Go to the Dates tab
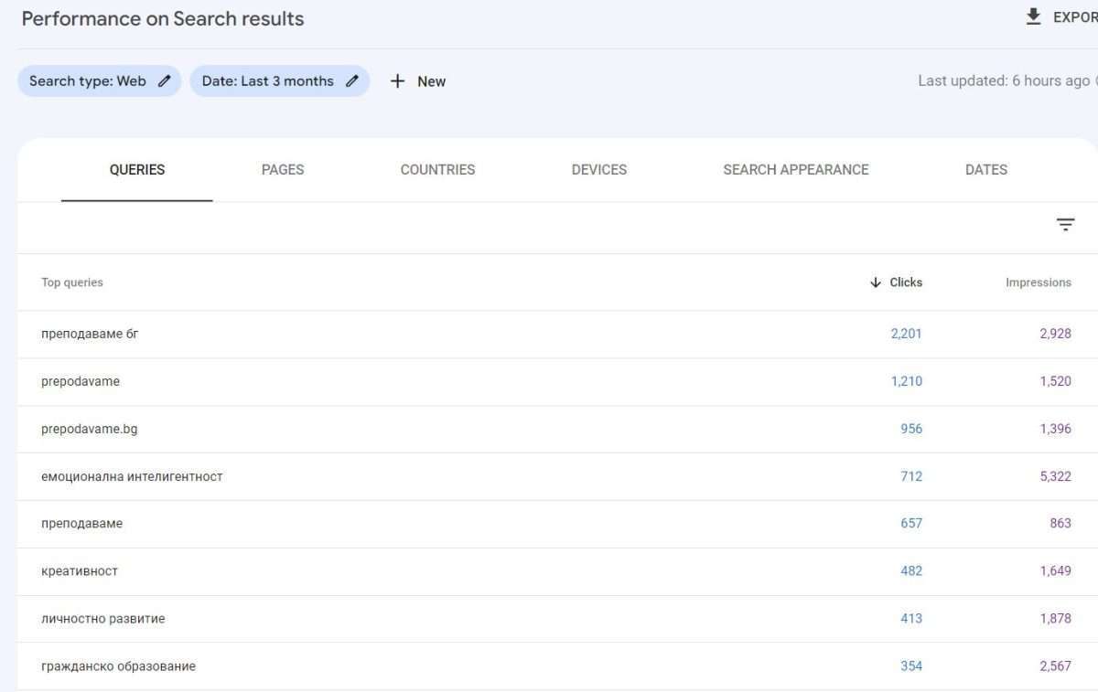The width and height of the screenshot is (1098, 692). [x=985, y=169]
